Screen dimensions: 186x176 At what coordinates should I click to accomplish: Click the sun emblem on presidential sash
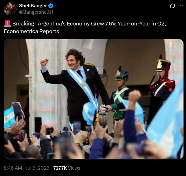(x=83, y=84)
